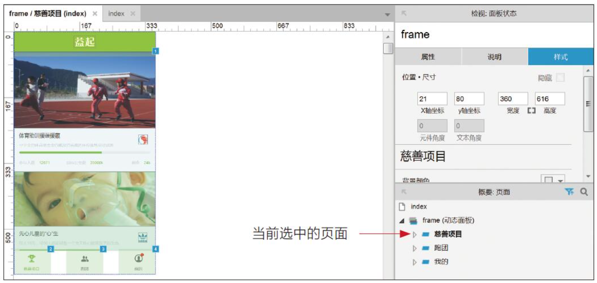Select the index page in outline
This screenshot has height=283, width=597.
419,207
